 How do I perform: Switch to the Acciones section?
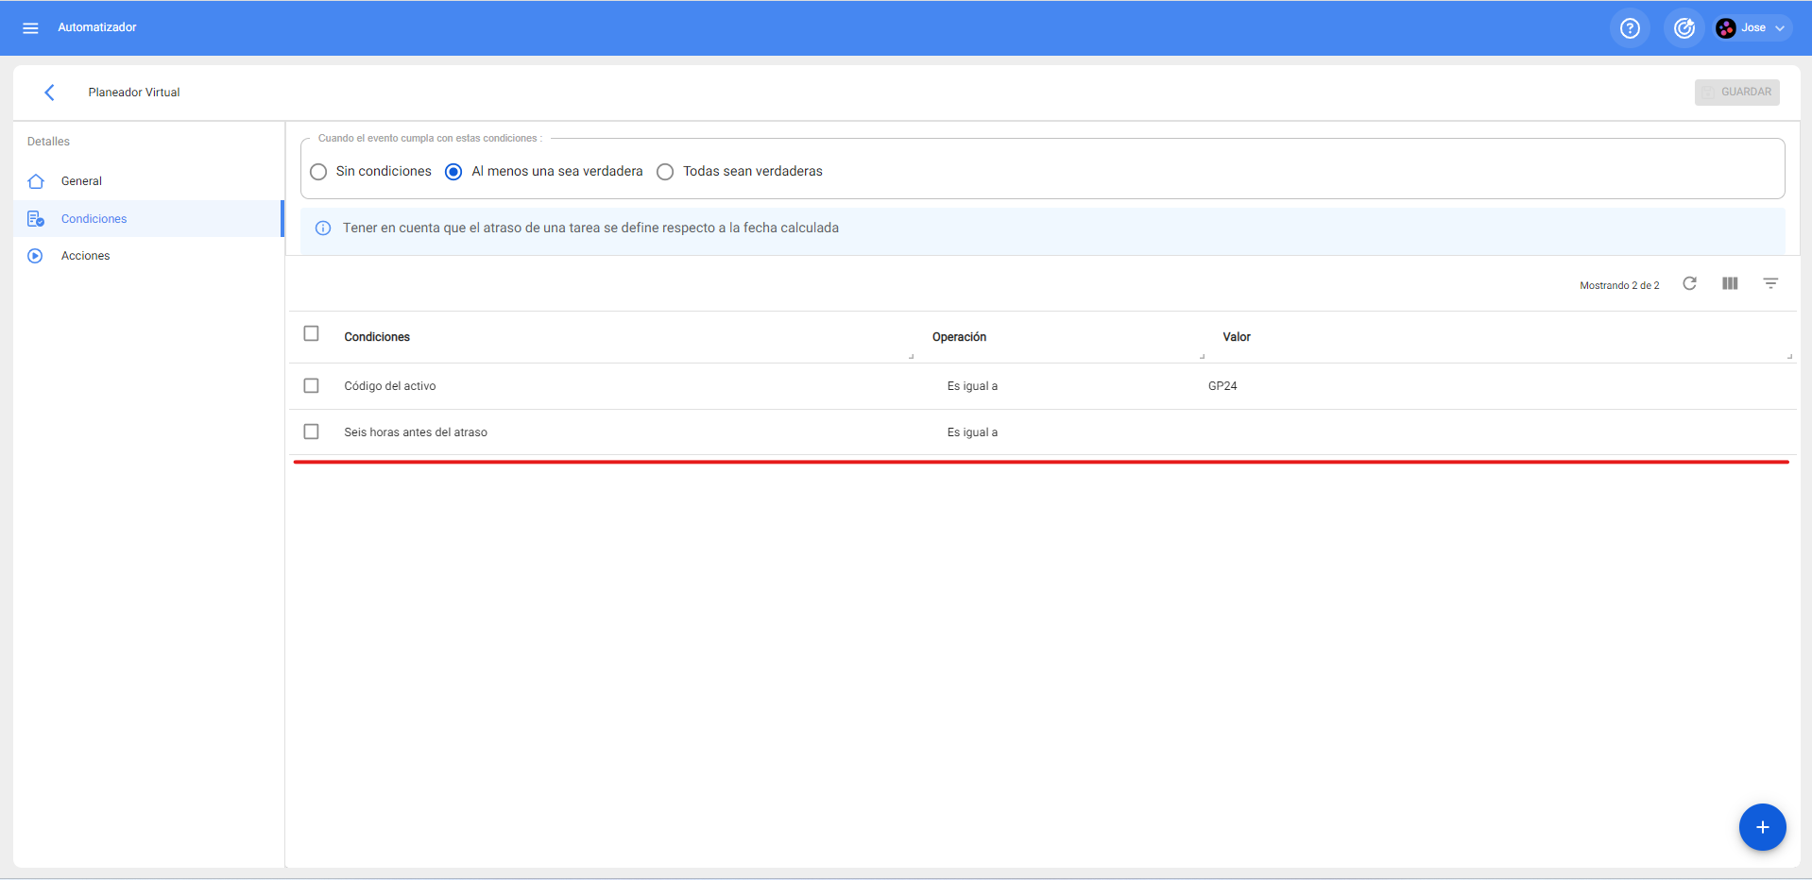[x=85, y=256]
